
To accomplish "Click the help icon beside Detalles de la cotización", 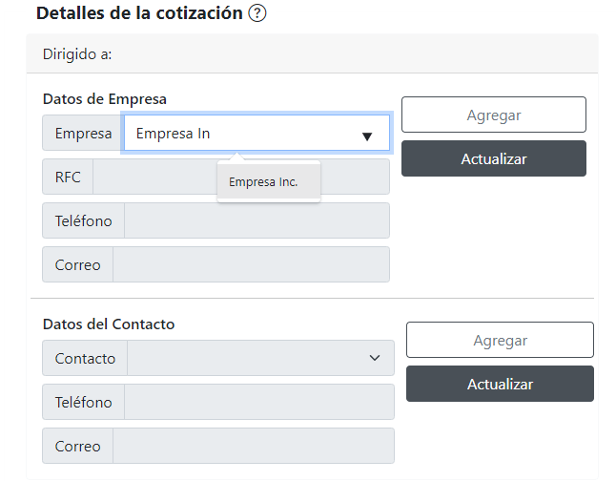I will [x=256, y=14].
